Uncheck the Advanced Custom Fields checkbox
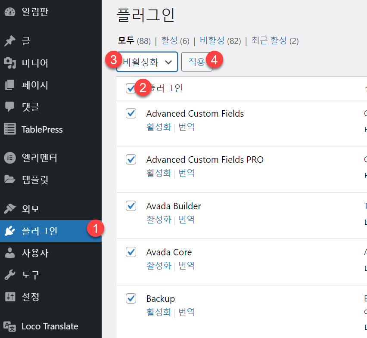The height and width of the screenshot is (338, 367). (x=131, y=113)
